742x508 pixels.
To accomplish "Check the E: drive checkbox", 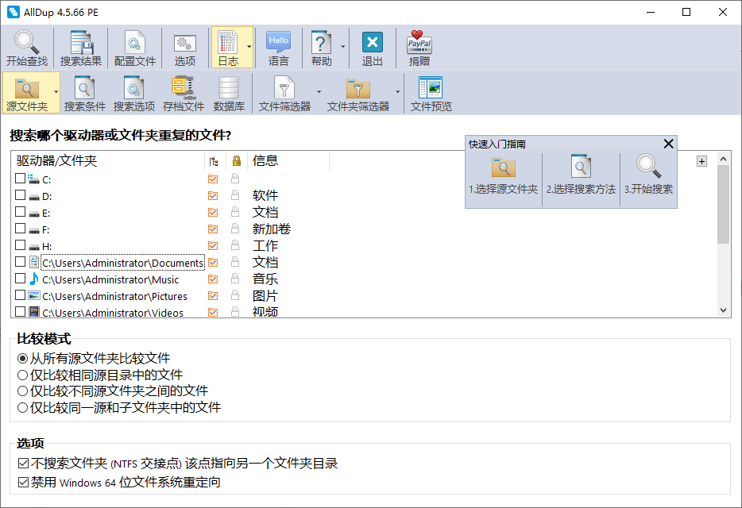I will tap(20, 211).
